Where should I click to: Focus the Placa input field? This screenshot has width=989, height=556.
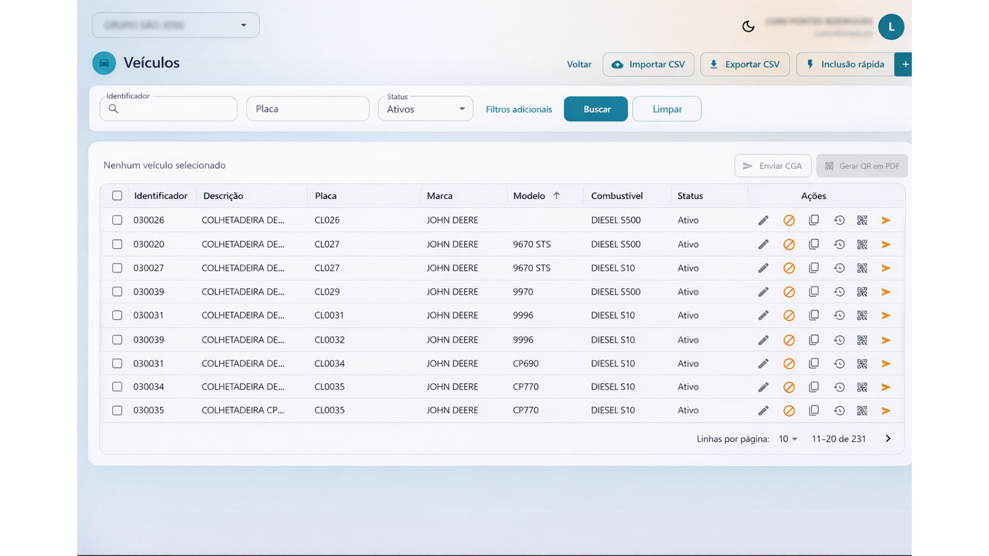tap(307, 109)
